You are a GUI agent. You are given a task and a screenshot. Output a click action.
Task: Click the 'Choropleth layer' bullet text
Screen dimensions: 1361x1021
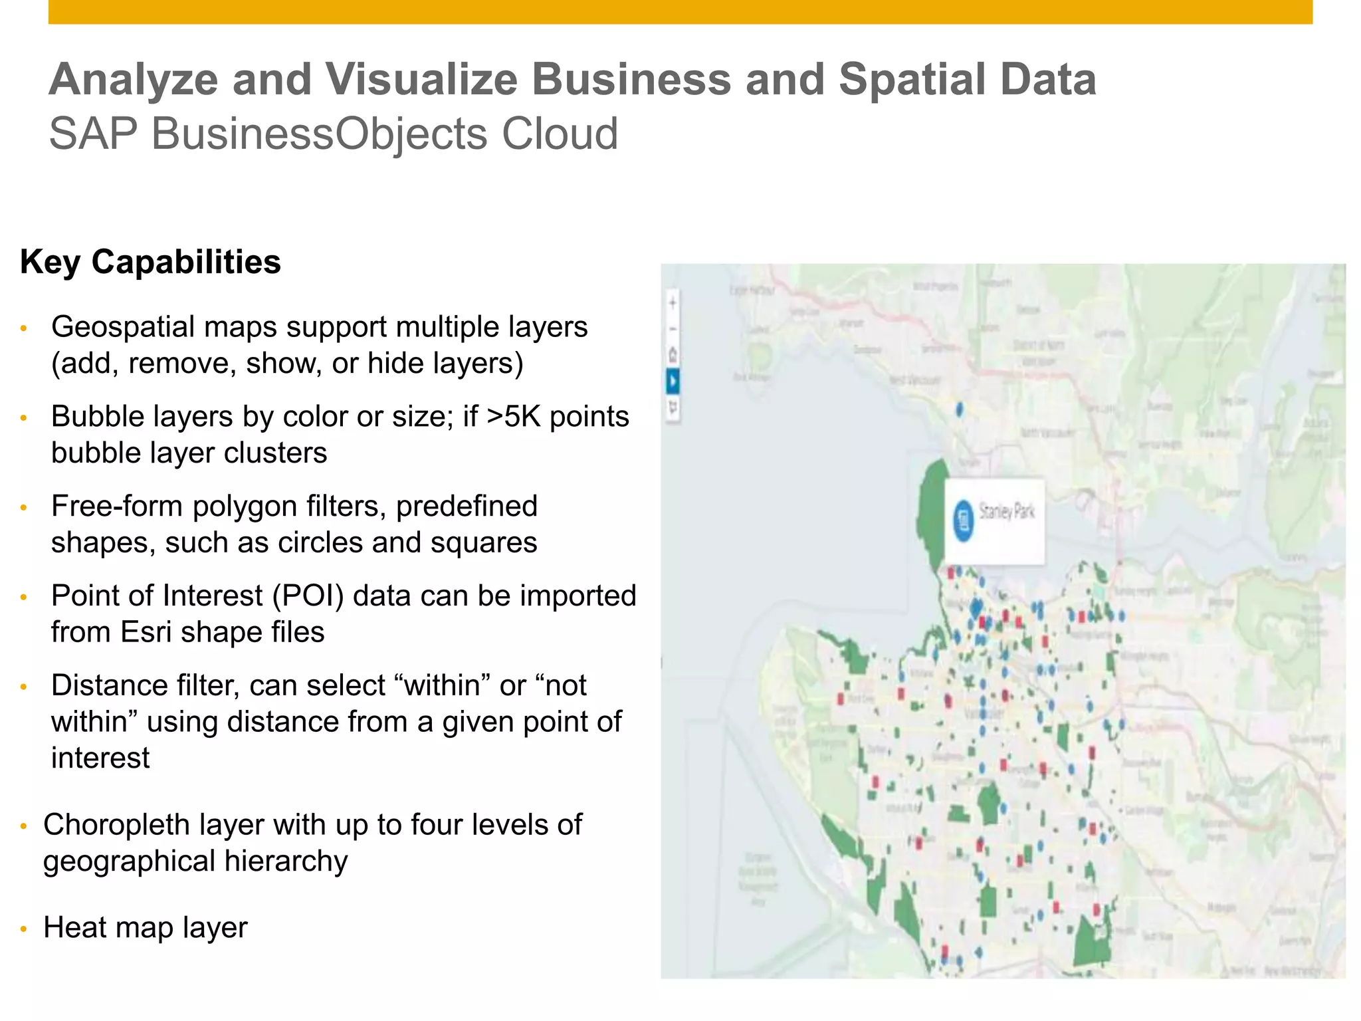[x=312, y=842]
